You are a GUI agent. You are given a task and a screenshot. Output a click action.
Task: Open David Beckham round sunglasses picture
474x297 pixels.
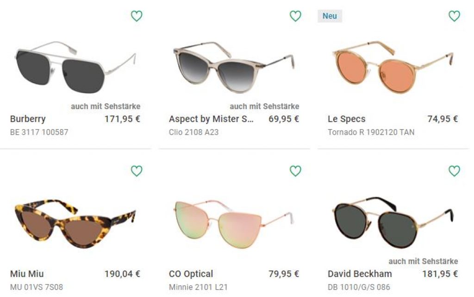click(393, 222)
